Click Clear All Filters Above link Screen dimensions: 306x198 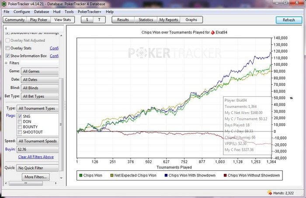point(36,157)
